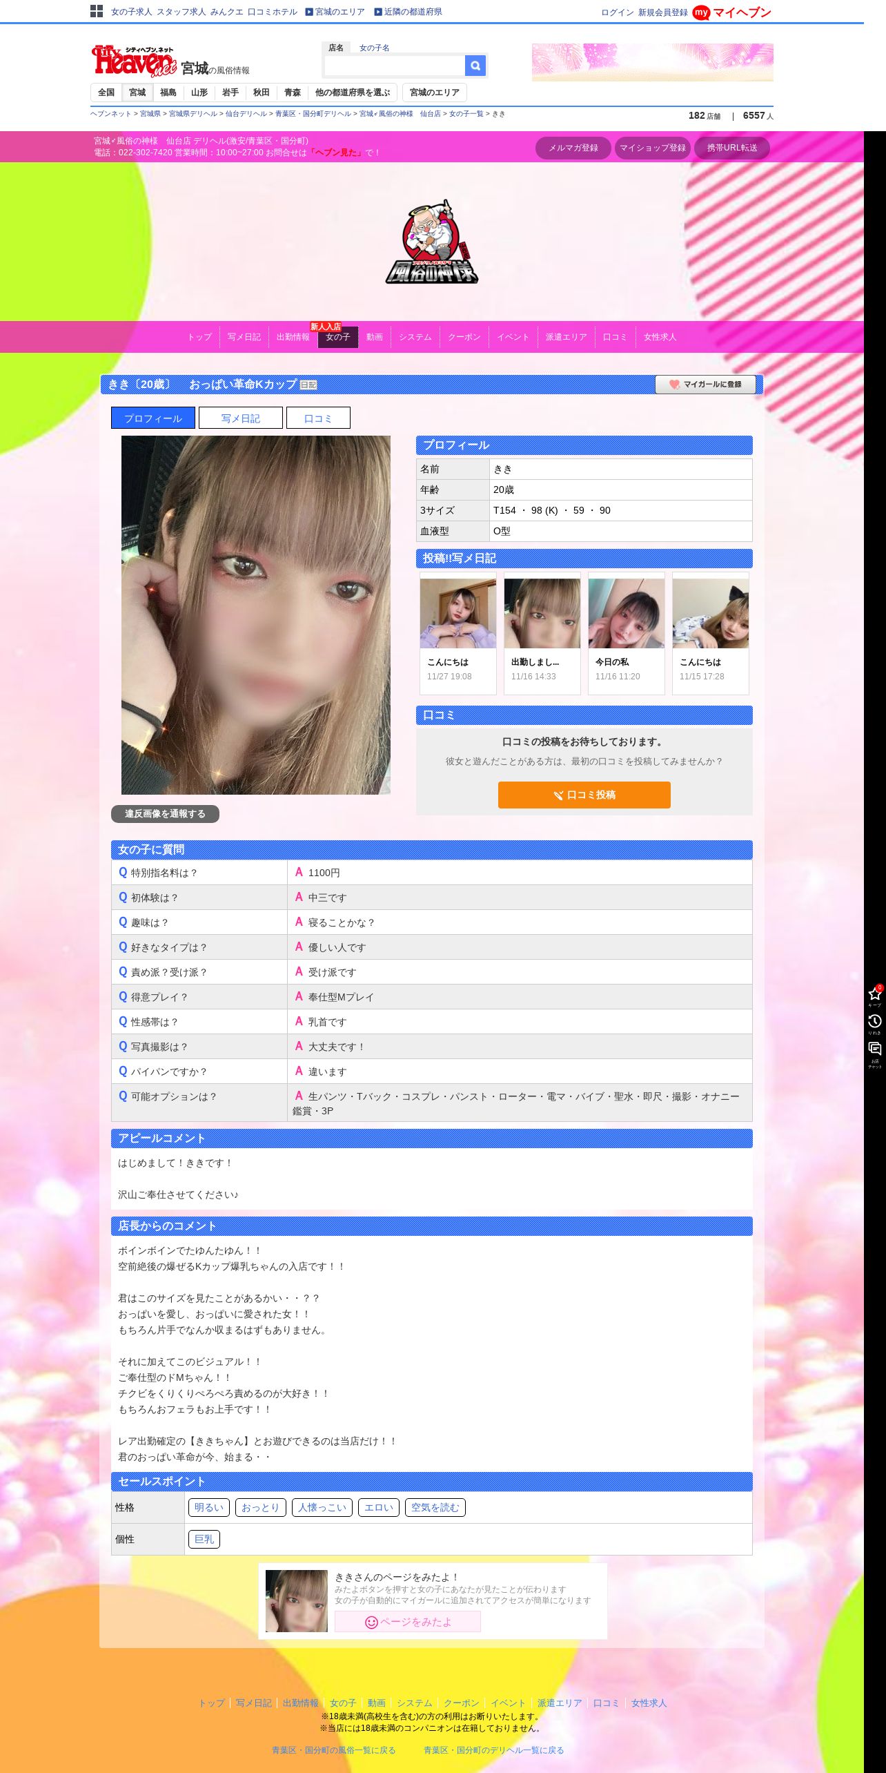Expand 近隣の都道府県 in top bar

click(x=408, y=12)
